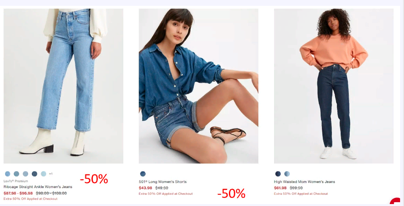
Task: Click the $61.98 Mom Jeans sale price
Action: [280, 188]
